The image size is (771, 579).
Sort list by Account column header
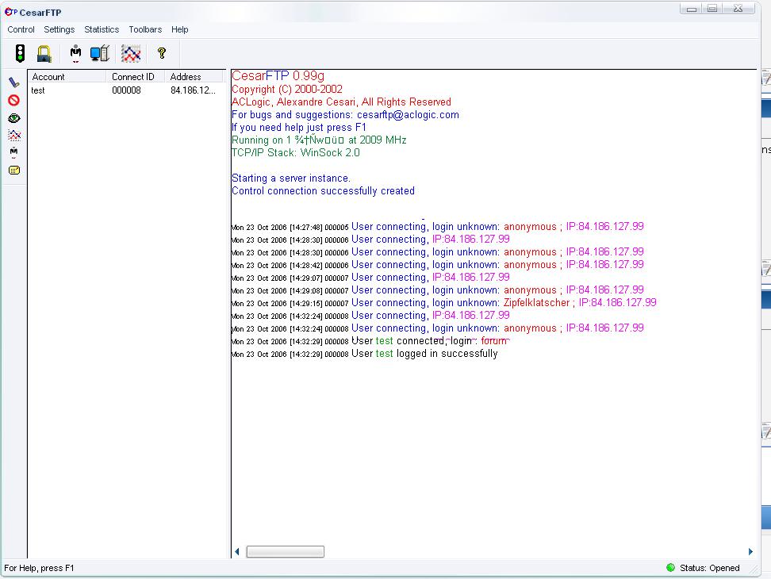(67, 77)
